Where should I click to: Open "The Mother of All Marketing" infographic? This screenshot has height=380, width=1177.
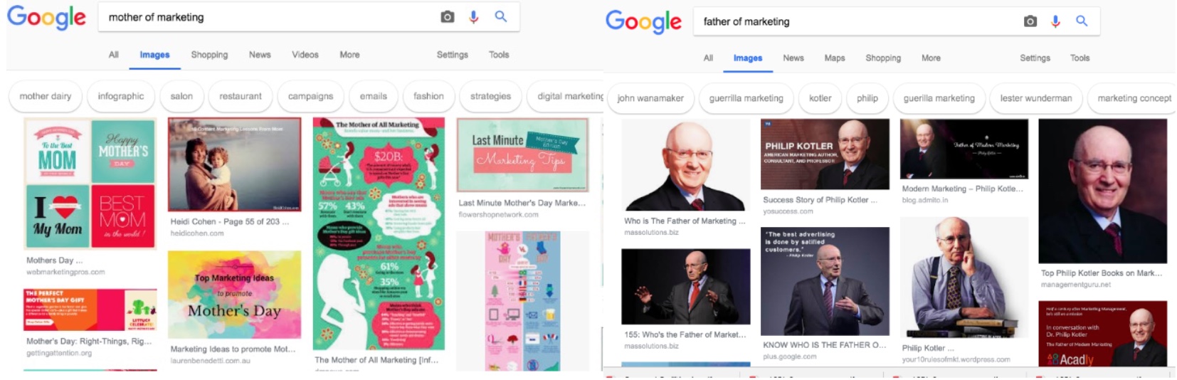(379, 234)
